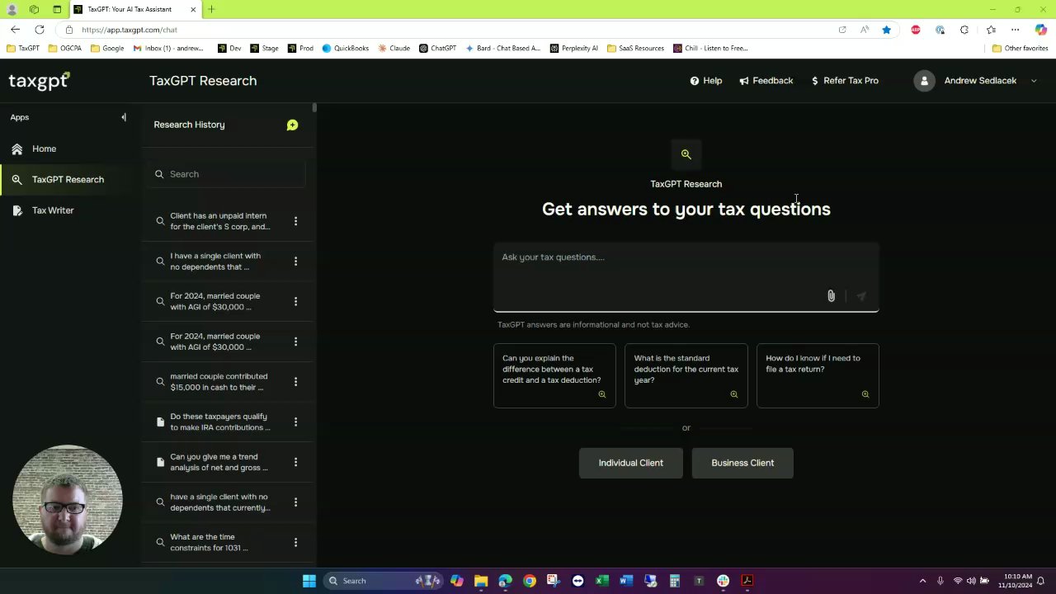
Task: Click the browser address bar URL
Action: [x=130, y=30]
